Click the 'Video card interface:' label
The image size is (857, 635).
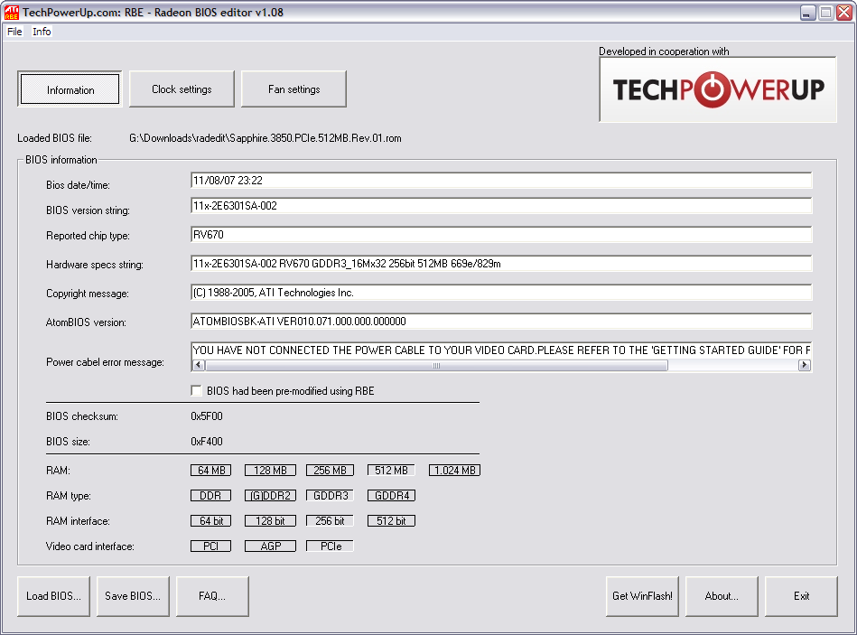pos(90,546)
